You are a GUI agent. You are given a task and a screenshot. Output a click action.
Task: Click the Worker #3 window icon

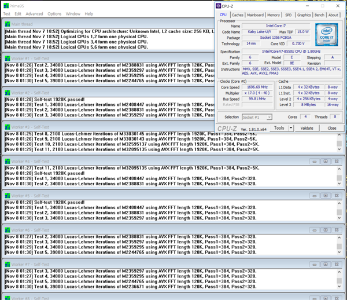click(x=8, y=127)
